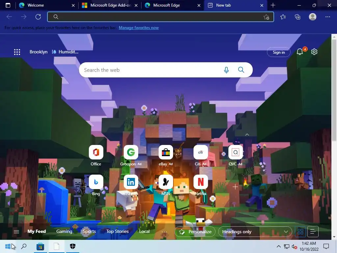This screenshot has width=337, height=253.
Task: Close the Microsoft Edge Add-ons tab
Action: pos(136,5)
